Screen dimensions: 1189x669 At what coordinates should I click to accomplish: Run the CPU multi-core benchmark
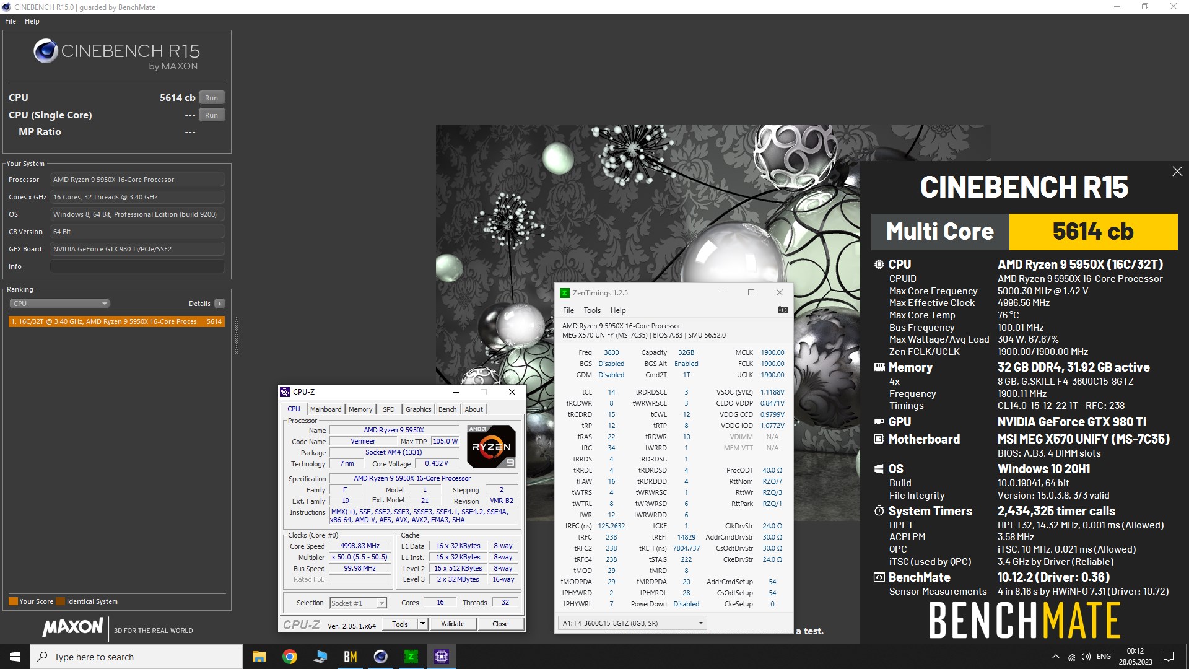coord(212,97)
